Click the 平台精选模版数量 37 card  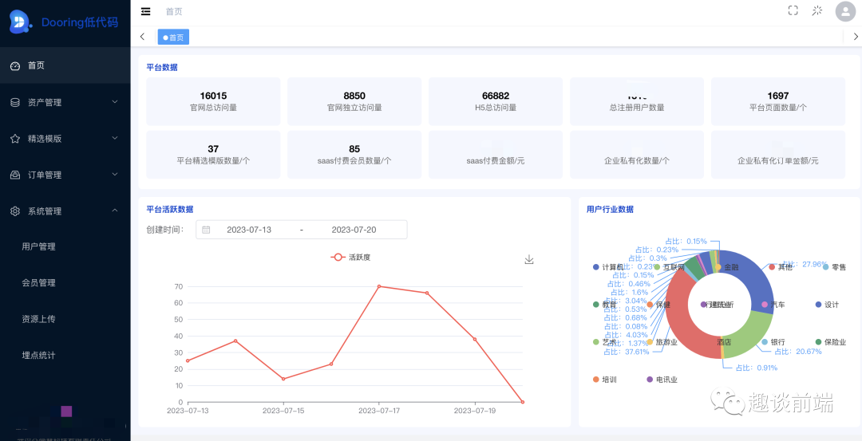coord(213,155)
